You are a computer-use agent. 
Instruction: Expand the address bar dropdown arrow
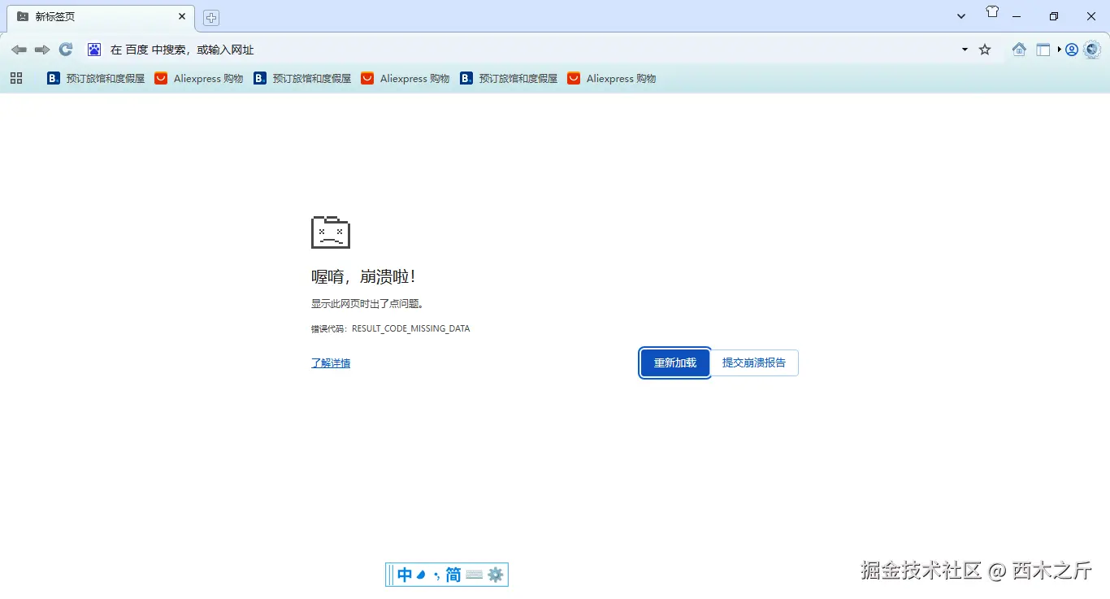coord(965,50)
